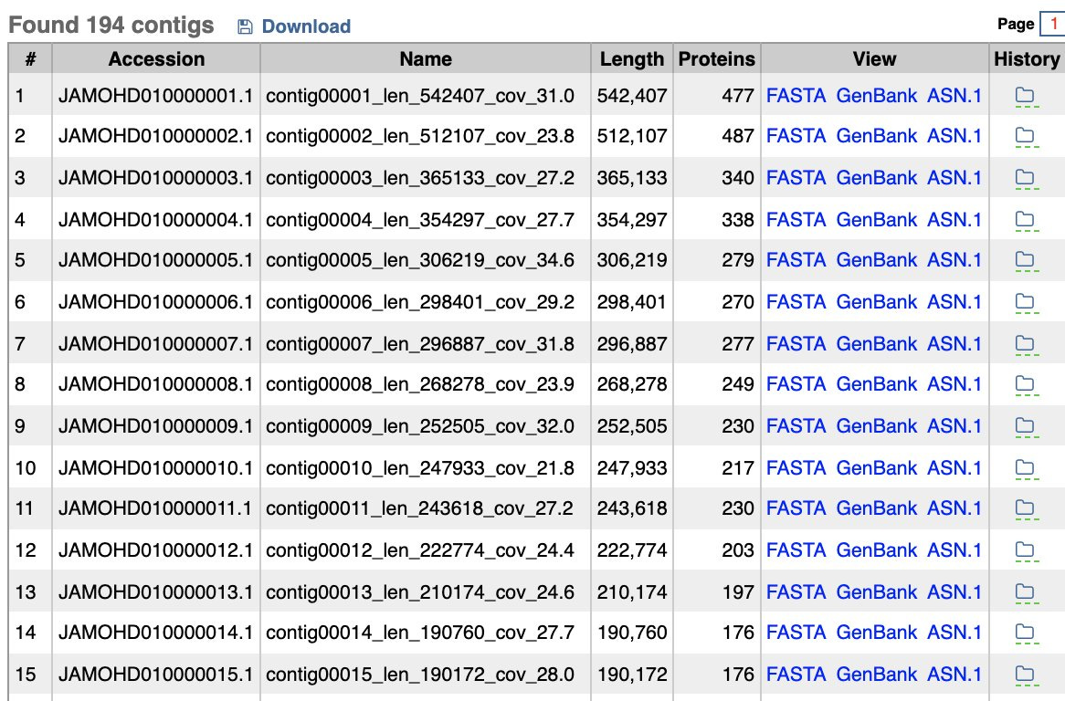This screenshot has width=1065, height=701.
Task: Click protein count 477
Action: click(x=738, y=96)
